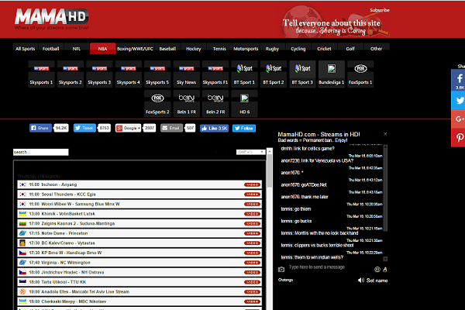Image resolution: width=465 pixels, height=310 pixels.
Task: Share via the Pinterest sidebar icon
Action: click(459, 138)
